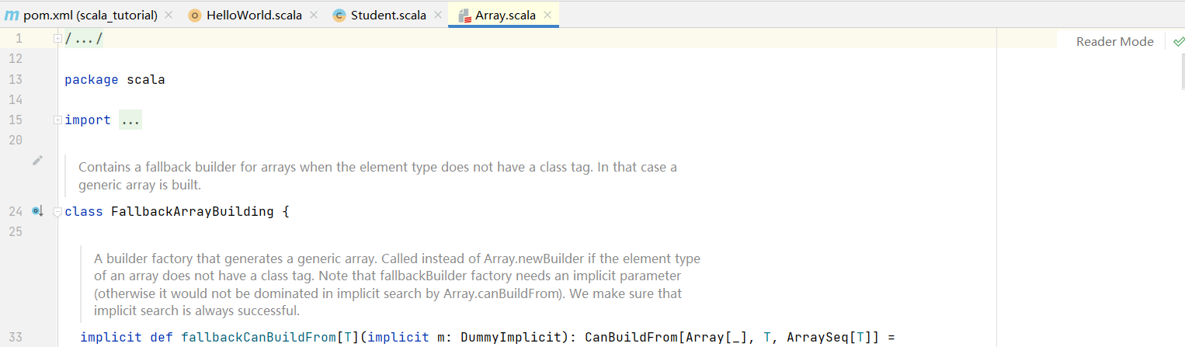Switch to the Student.scala tab
1185x347 pixels.
(387, 16)
